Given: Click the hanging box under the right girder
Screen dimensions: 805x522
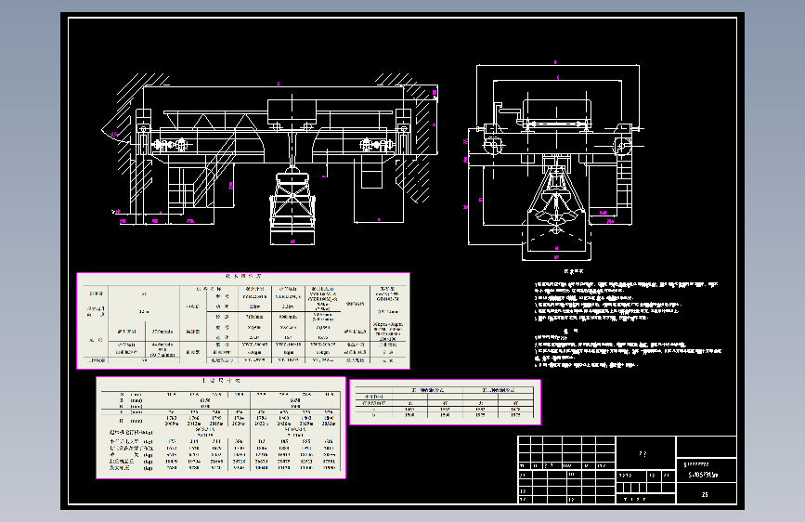Looking at the screenshot, I should pyautogui.click(x=371, y=172).
